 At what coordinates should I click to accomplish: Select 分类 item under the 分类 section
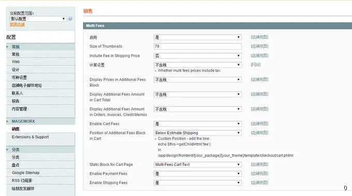pyautogui.click(x=40, y=157)
